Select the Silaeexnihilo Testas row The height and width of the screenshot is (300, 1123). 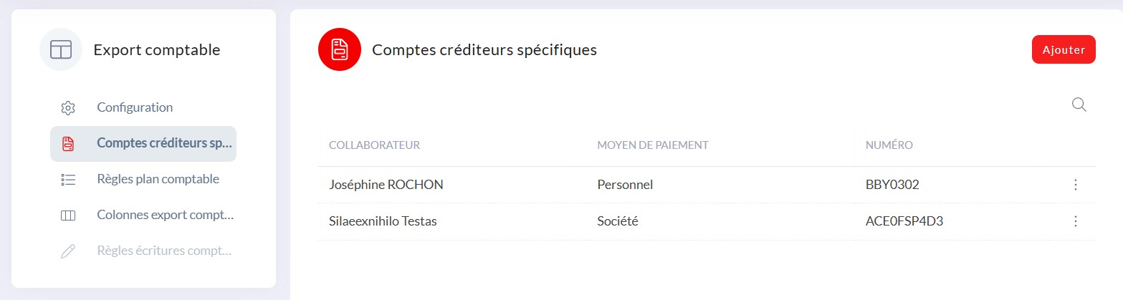coord(707,221)
